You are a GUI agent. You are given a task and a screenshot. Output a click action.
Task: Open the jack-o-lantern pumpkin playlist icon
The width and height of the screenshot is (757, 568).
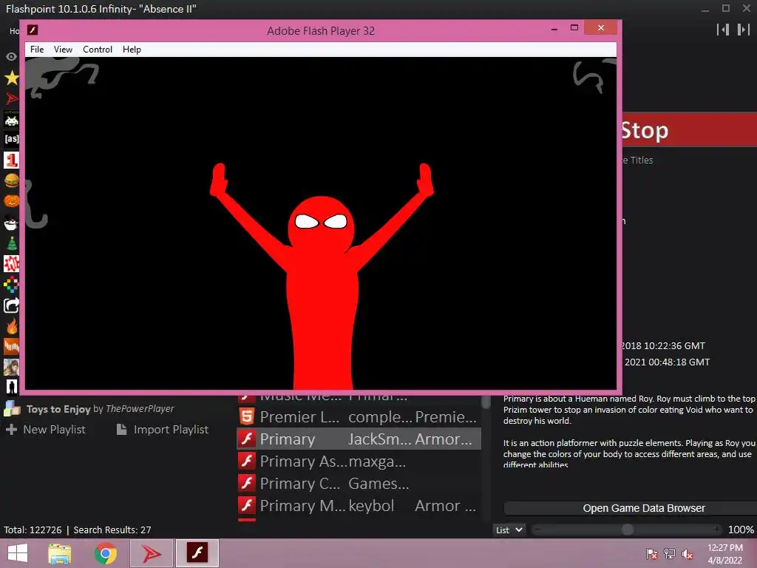click(x=12, y=201)
